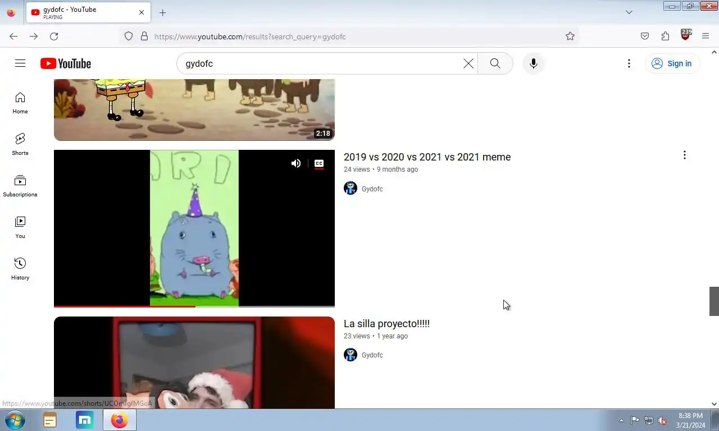Open Gydofc channel under 2019 vs 2020 video
Screen dimensions: 719x431
[x=372, y=189]
